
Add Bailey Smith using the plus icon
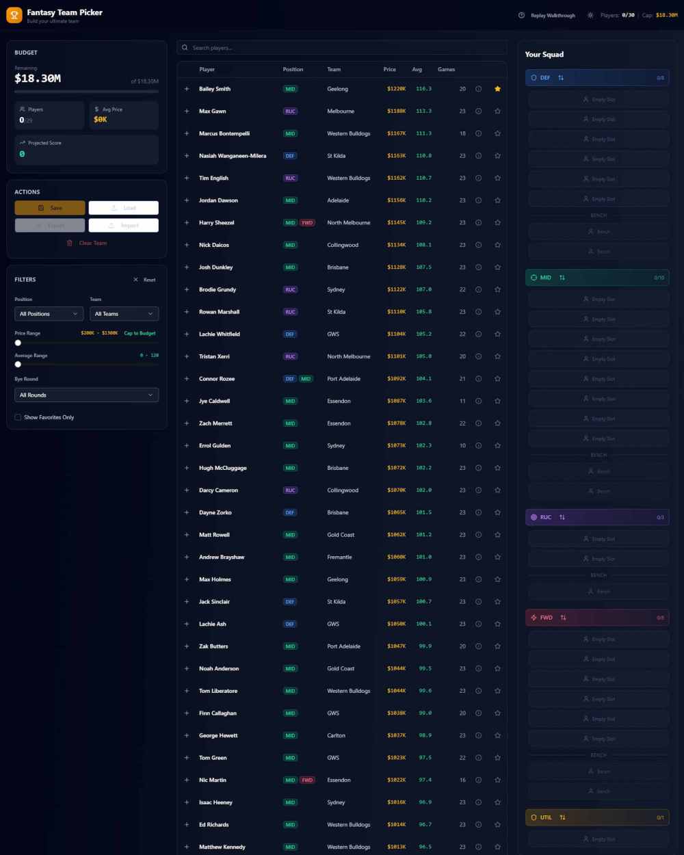tap(187, 89)
